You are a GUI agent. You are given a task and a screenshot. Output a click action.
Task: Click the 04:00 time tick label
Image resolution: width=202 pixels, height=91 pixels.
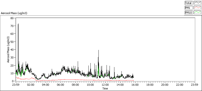(x=46, y=85)
